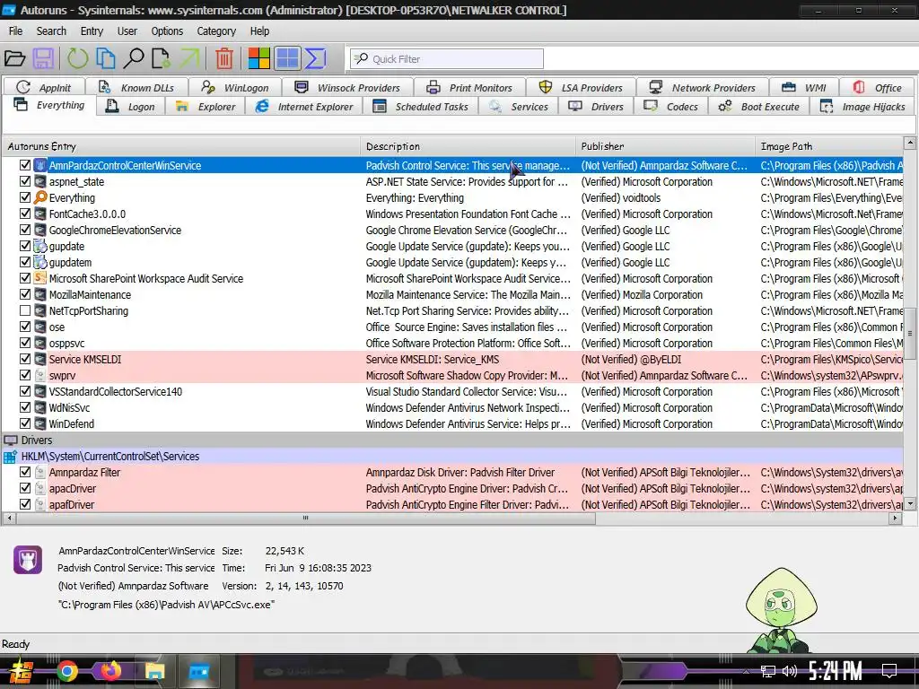This screenshot has height=689, width=919.
Task: Uncheck the Amnpardaz Filter driver checkbox
Action: [25, 472]
